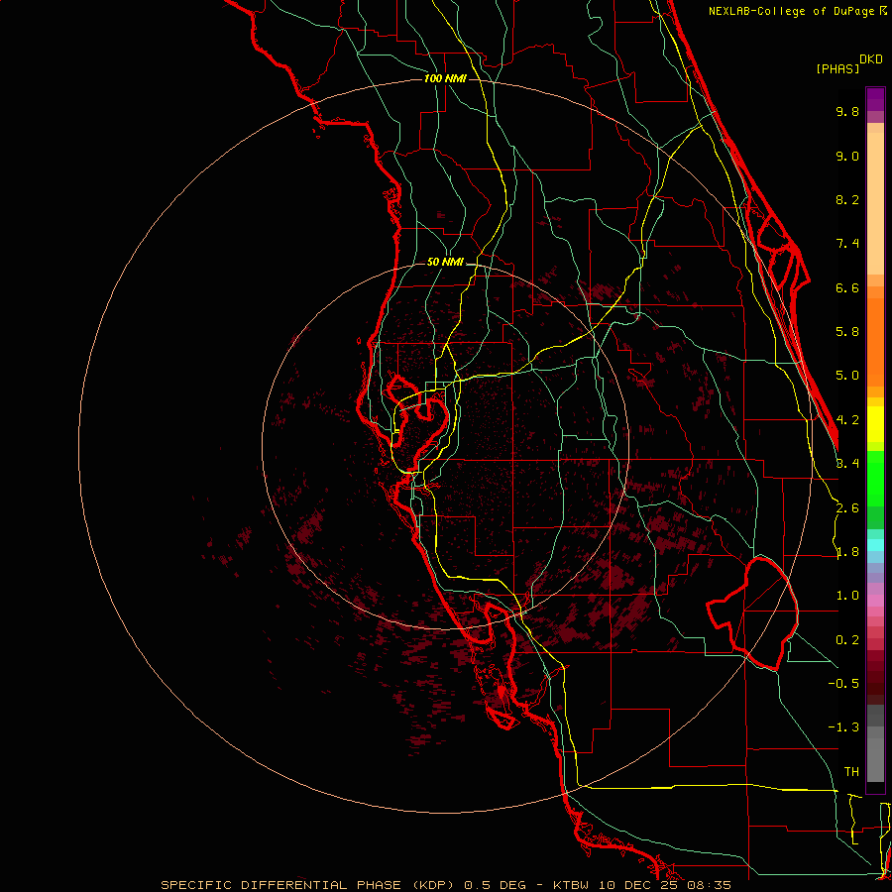This screenshot has height=892, width=892.
Task: Click the KTBW station identifier
Action: tap(571, 885)
